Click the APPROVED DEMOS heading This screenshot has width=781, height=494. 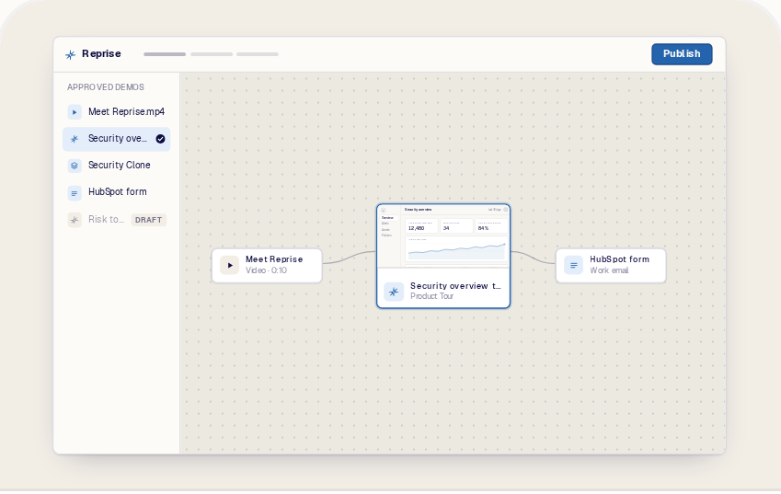coord(106,87)
